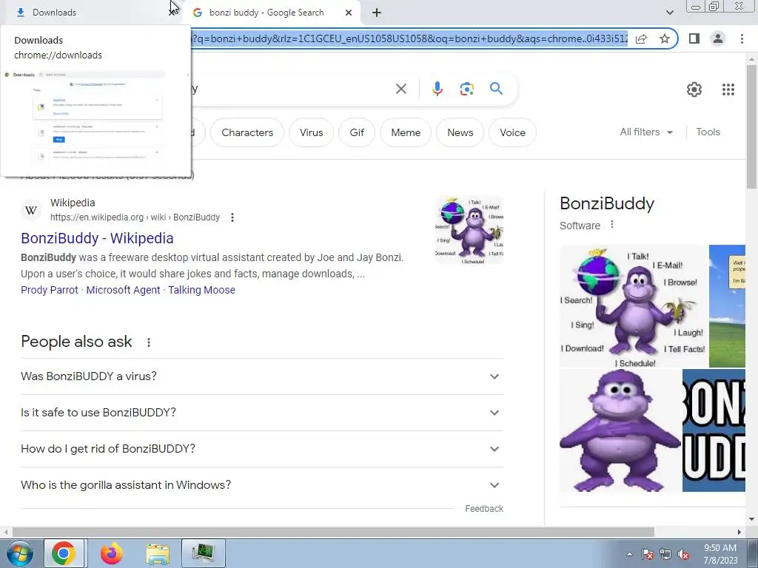Expand "Was BonziBUDDY a virus?"
Image resolution: width=758 pixels, height=568 pixels.
[x=262, y=376]
